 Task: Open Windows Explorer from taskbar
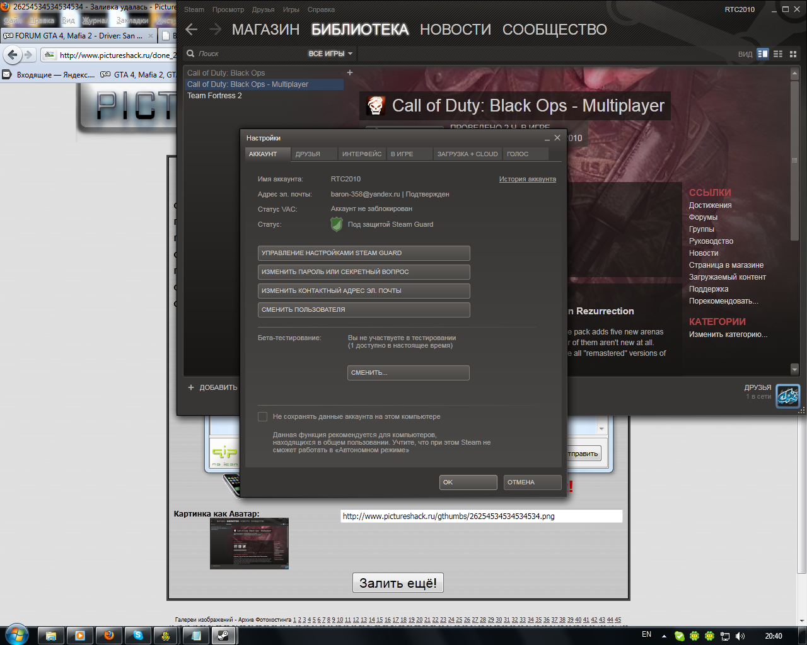coord(51,636)
